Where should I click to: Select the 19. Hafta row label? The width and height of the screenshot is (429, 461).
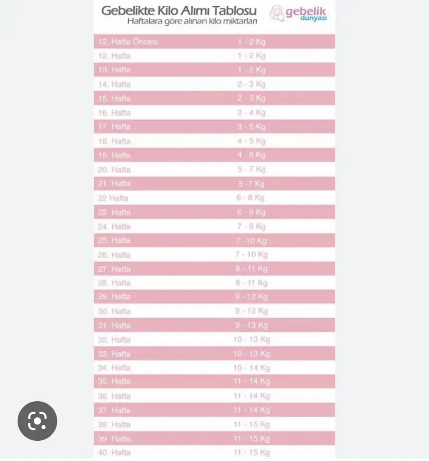tap(114, 155)
